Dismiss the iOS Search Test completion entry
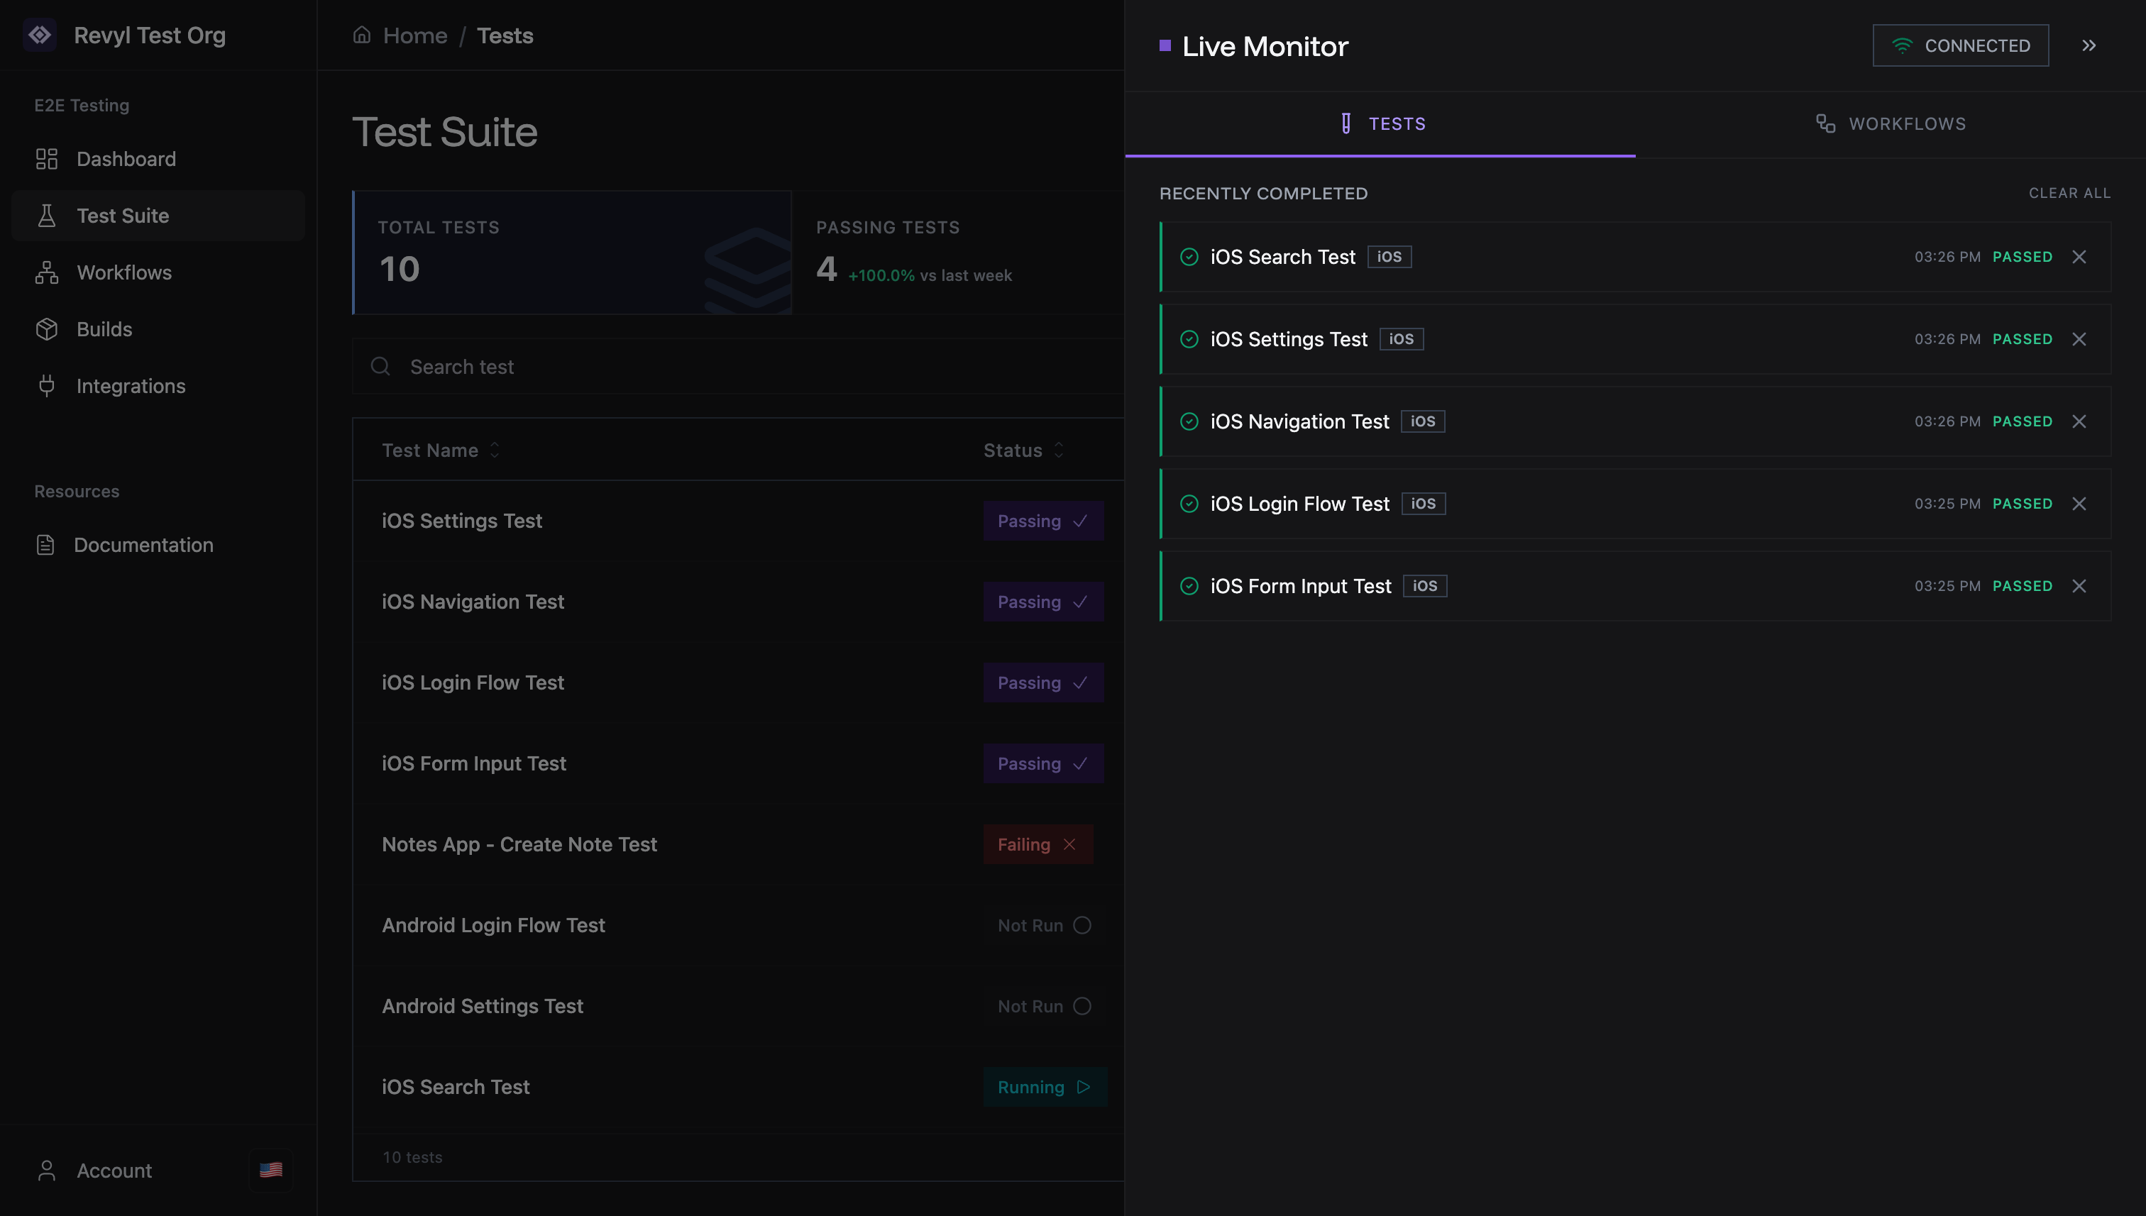The image size is (2146, 1216). coord(2079,256)
